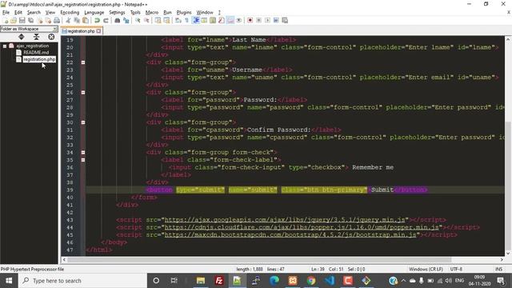Screen dimensions: 512x288
Task: Close the registration.php tab
Action: (x=98, y=31)
